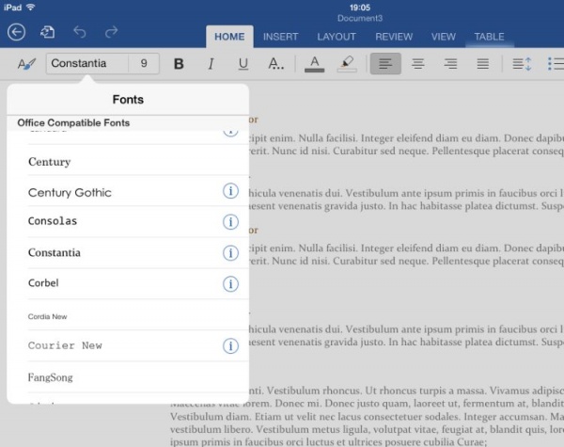Screen dimensions: 564x447
Task: Toggle italic formatting
Action: pyautogui.click(x=211, y=64)
